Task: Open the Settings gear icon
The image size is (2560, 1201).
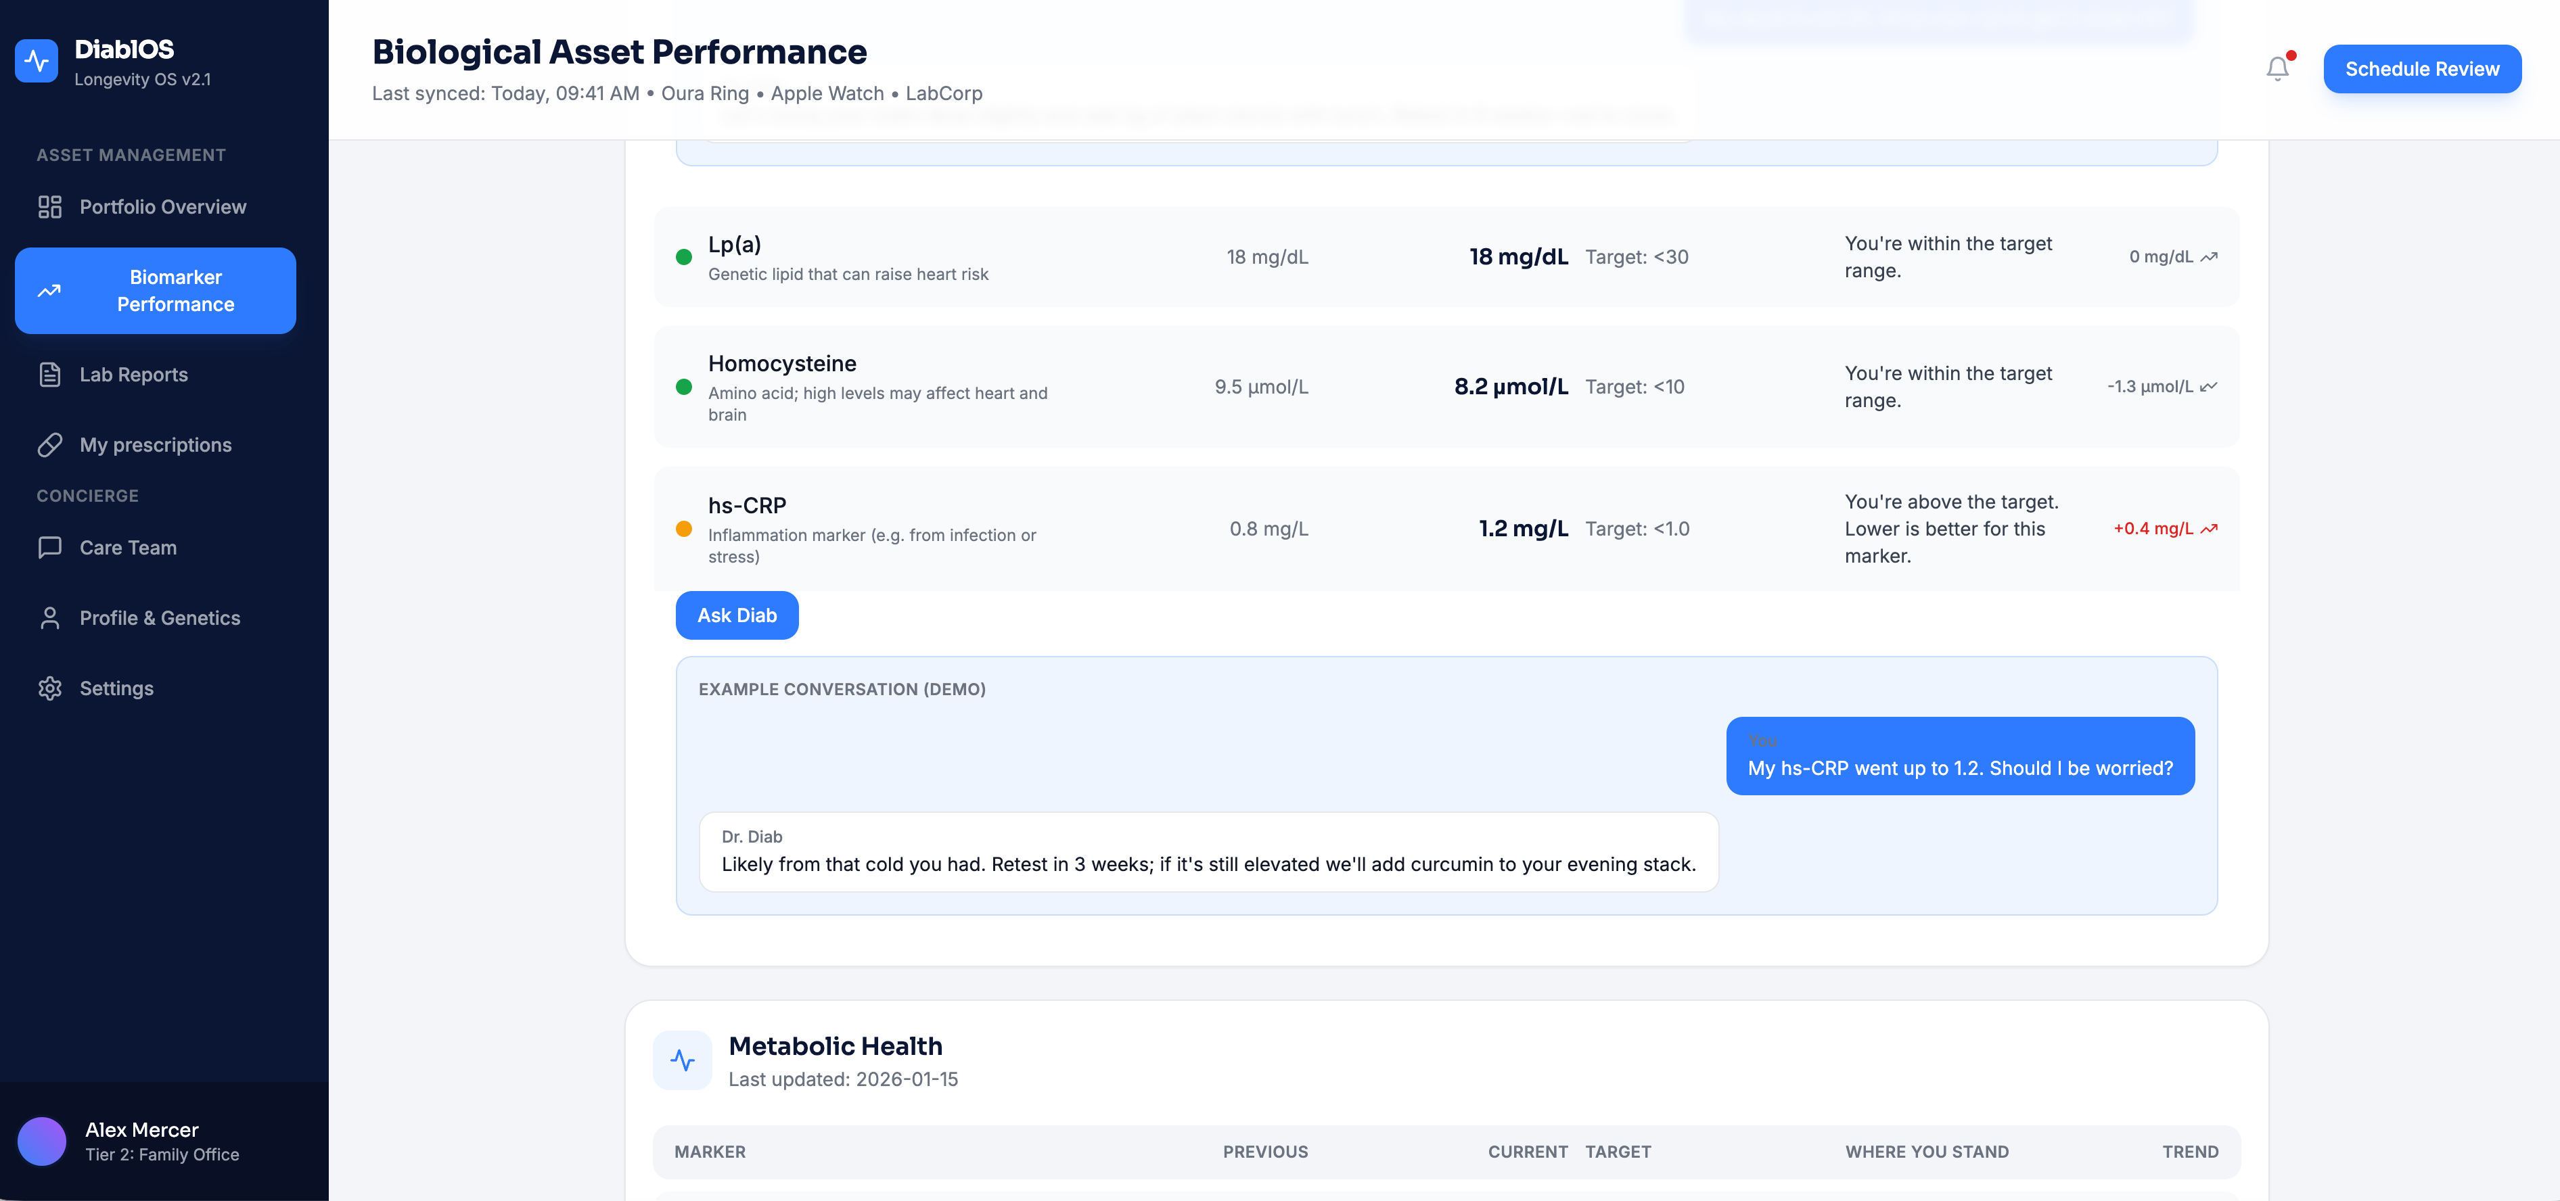Action: [x=51, y=688]
